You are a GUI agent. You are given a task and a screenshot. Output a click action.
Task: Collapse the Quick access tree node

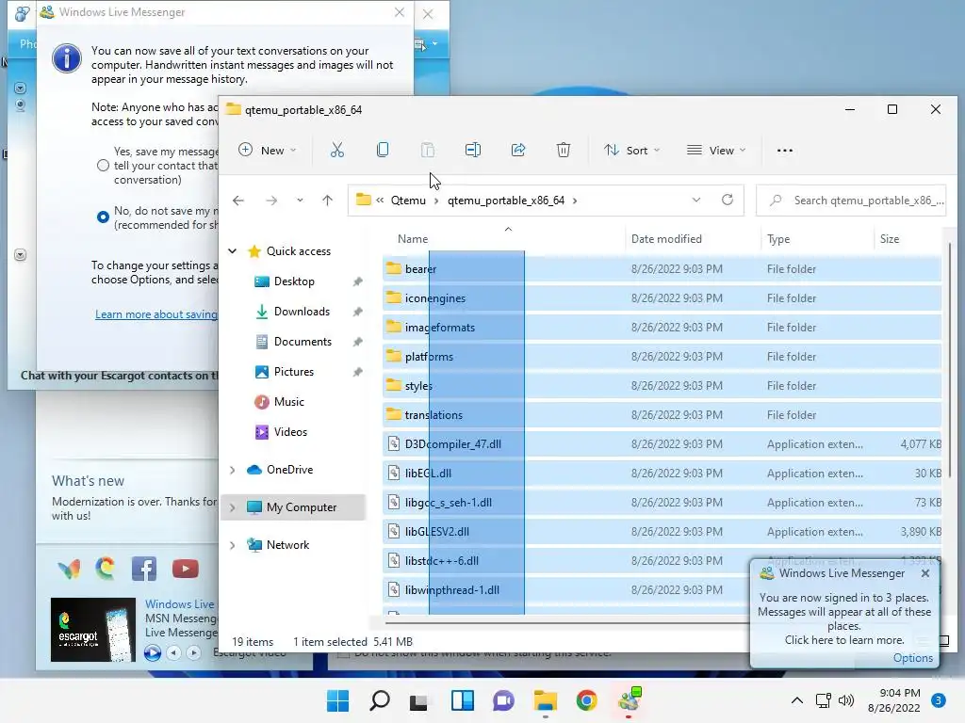232,250
